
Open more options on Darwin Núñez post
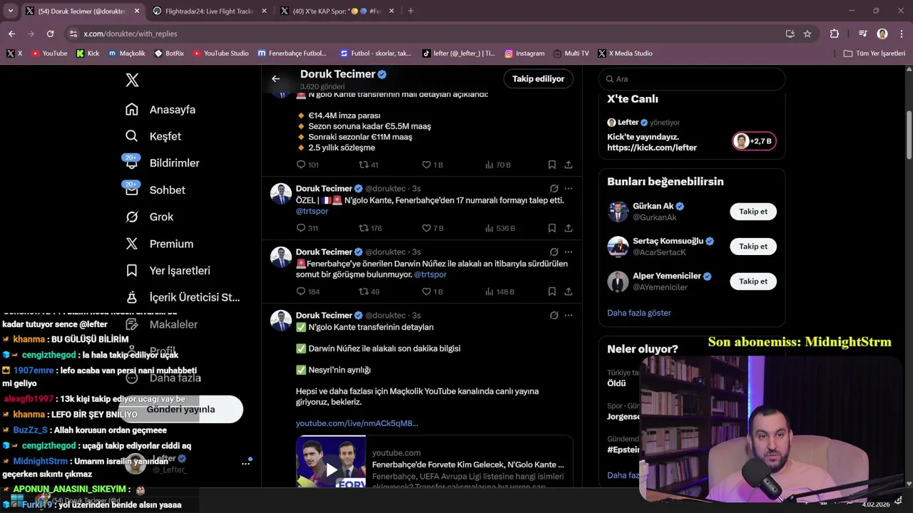pos(568,252)
